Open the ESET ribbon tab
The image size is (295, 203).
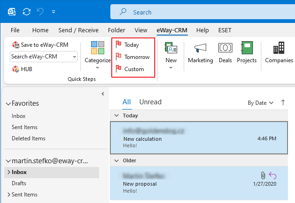[224, 30]
